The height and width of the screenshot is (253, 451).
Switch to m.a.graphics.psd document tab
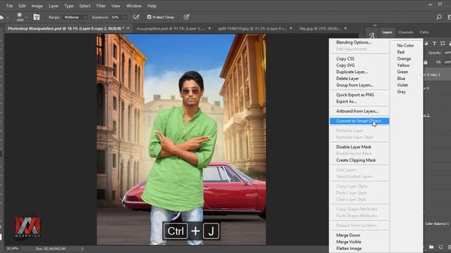coord(171,29)
